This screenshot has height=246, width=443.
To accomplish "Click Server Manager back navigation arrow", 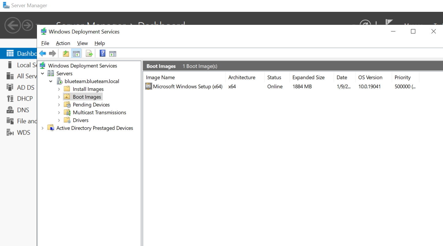I will click(13, 25).
